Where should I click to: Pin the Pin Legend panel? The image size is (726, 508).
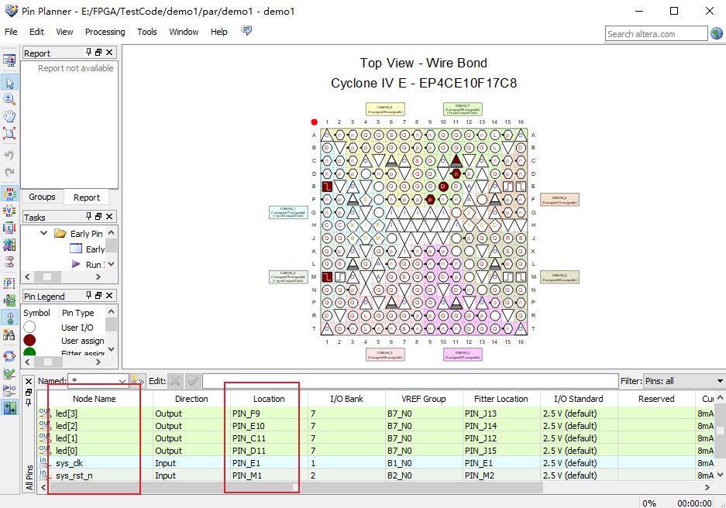(89, 295)
